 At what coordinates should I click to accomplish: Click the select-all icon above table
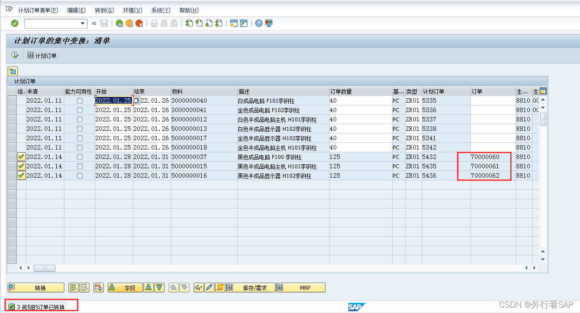[13, 71]
